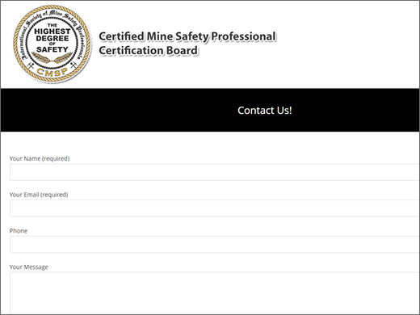Click the 'Your Message' field label
Image resolution: width=420 pixels, height=315 pixels.
pos(29,267)
